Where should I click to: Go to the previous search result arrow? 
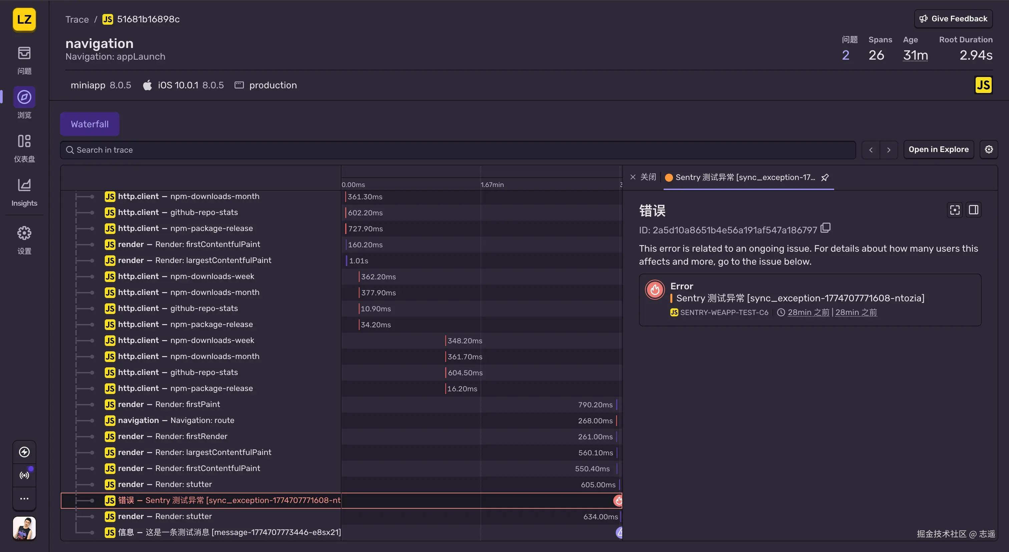tap(871, 150)
